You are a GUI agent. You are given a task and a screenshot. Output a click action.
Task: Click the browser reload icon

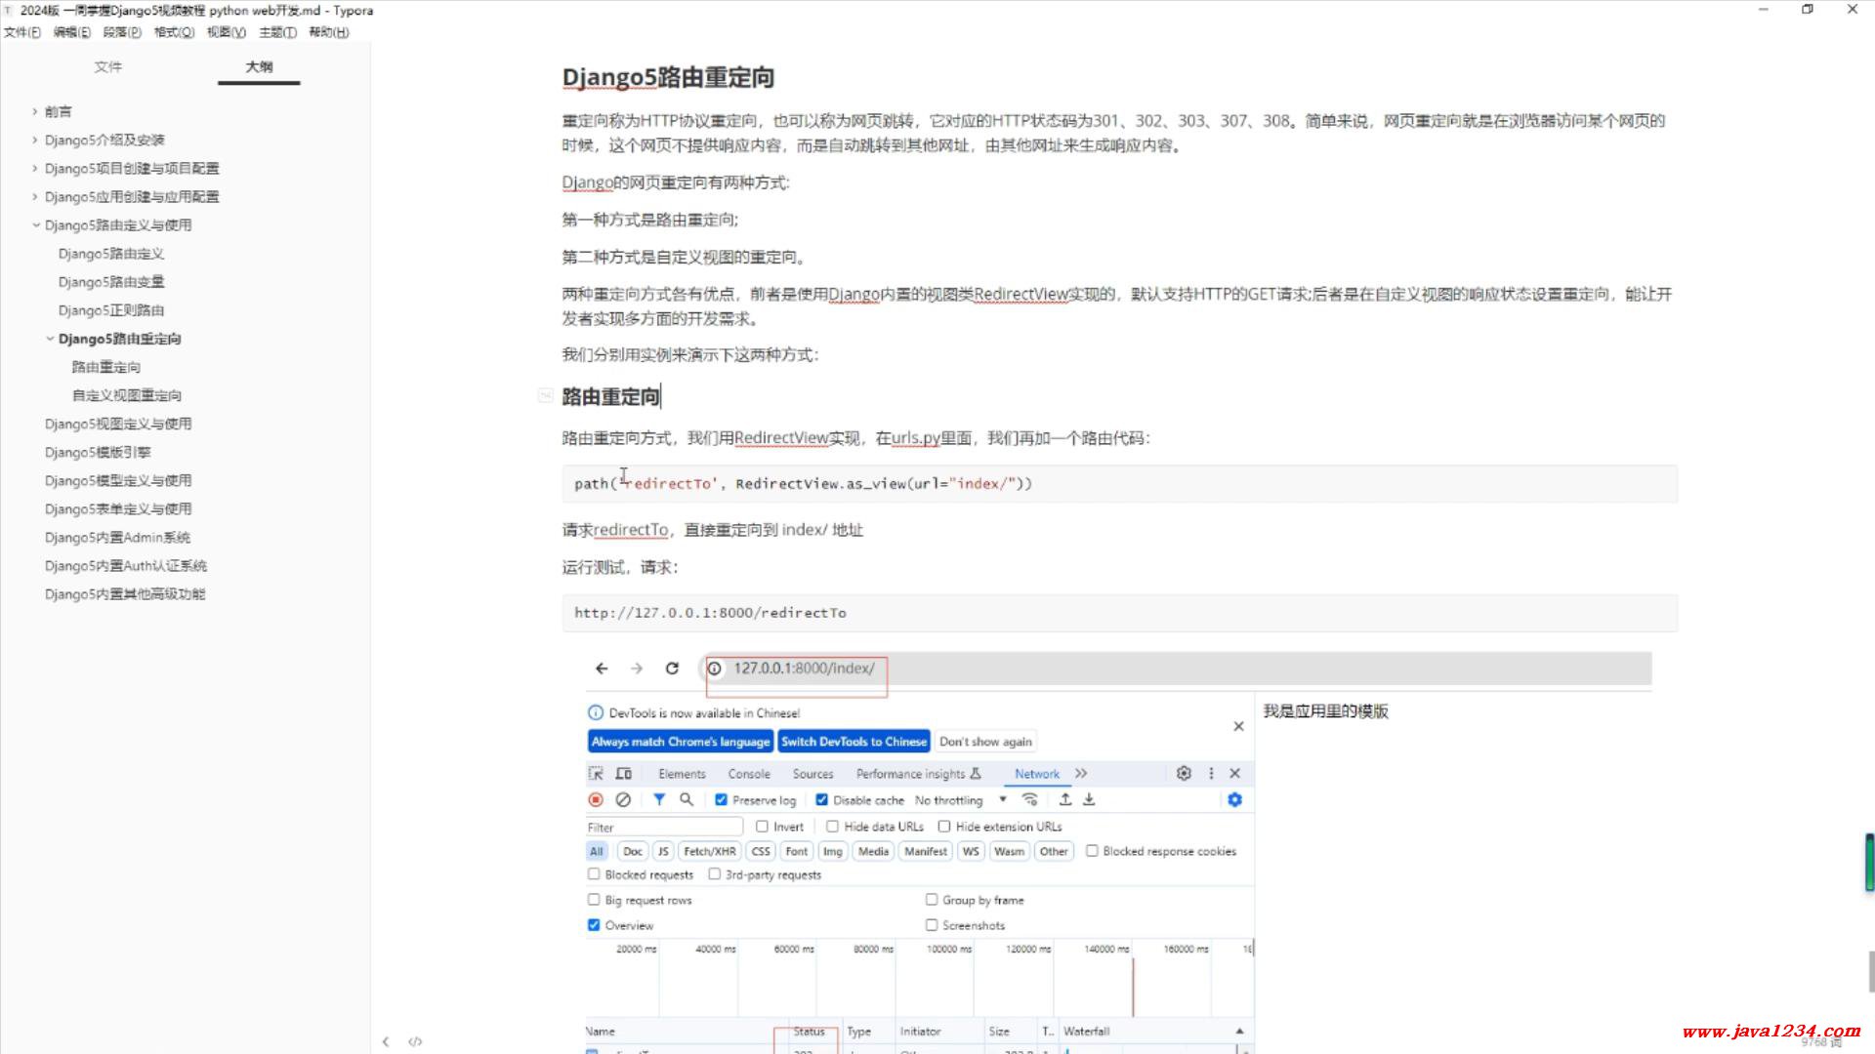(x=672, y=669)
